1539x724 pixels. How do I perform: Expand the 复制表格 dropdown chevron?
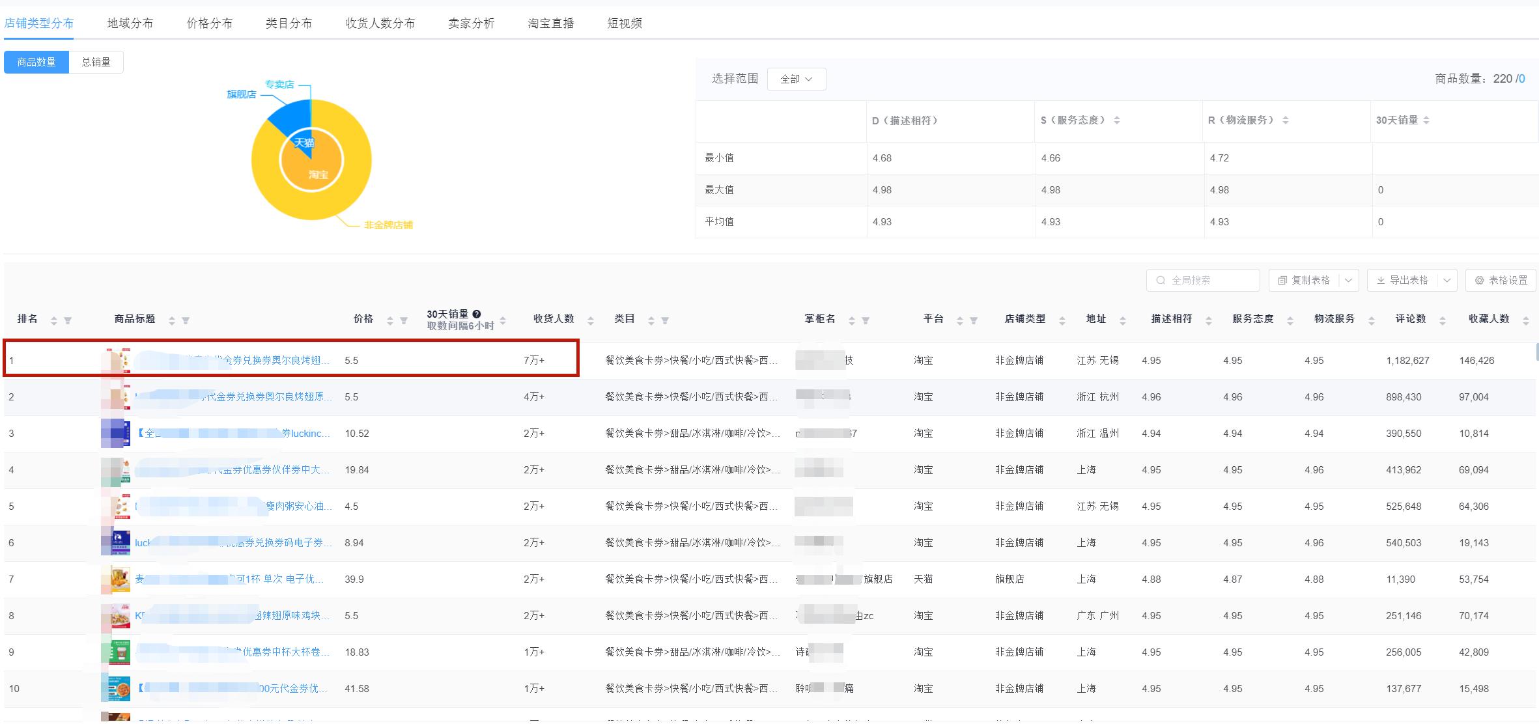1348,280
